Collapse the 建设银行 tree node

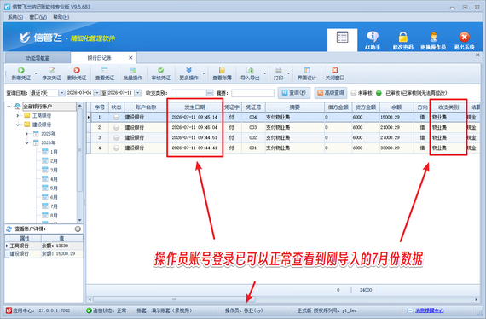pos(18,125)
